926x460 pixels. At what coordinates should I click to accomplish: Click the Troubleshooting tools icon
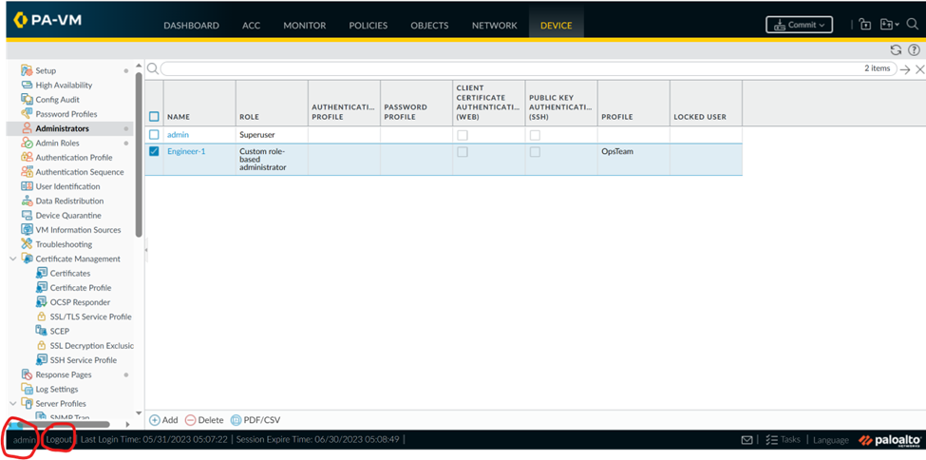[27, 244]
